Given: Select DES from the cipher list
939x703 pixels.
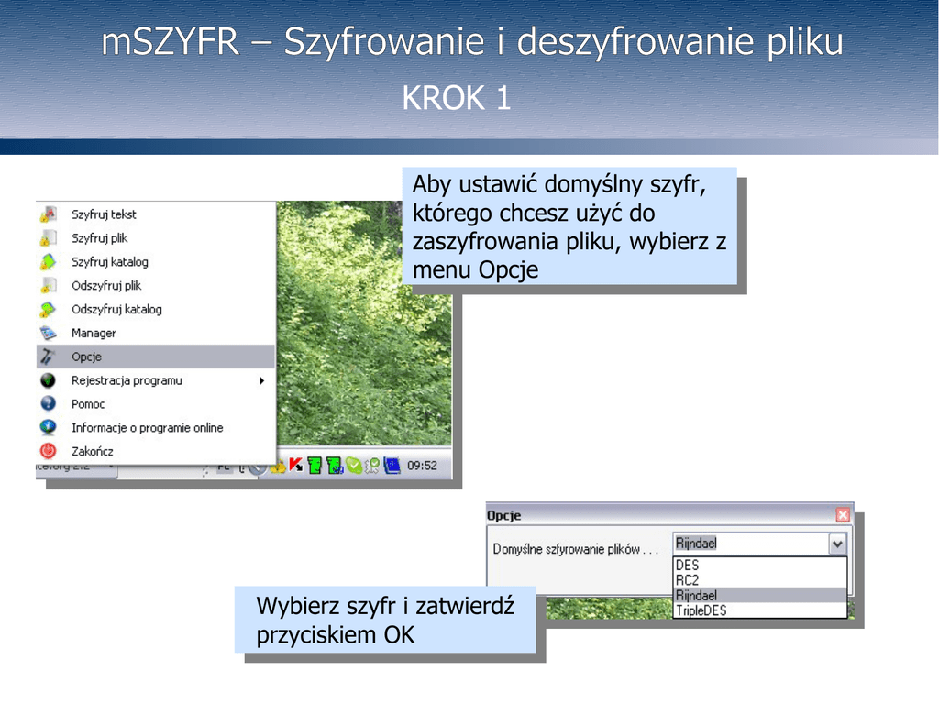Looking at the screenshot, I should [687, 566].
